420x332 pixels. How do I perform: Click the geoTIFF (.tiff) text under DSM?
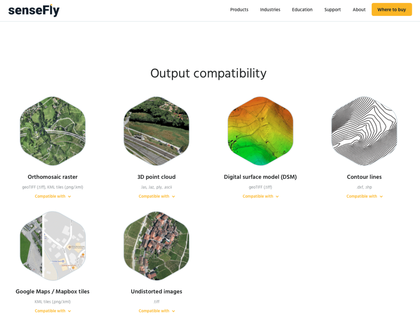pos(260,187)
